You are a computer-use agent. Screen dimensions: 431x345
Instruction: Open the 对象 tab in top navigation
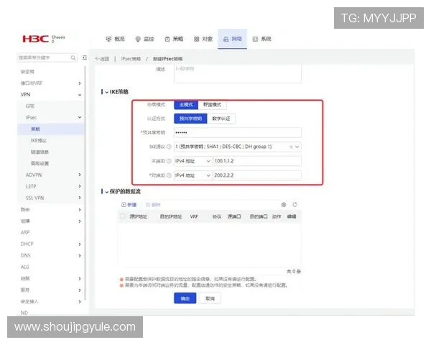pyautogui.click(x=203, y=39)
